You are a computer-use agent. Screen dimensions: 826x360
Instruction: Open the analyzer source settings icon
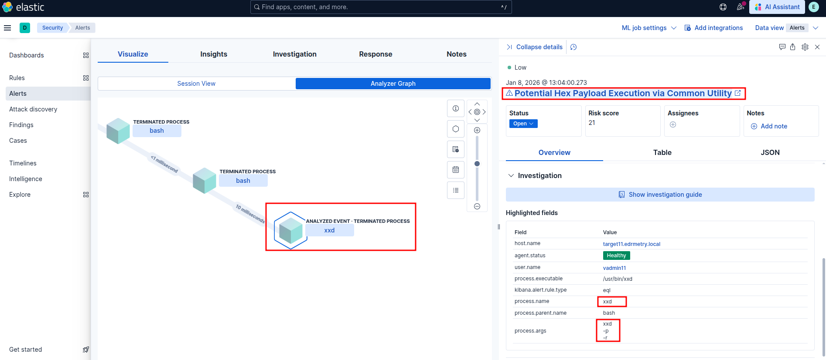click(455, 149)
